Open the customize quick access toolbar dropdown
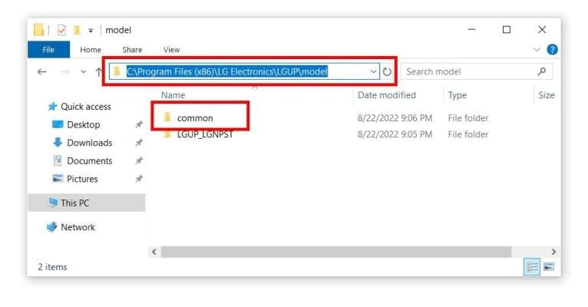Image resolution: width=588 pixels, height=307 pixels. [x=91, y=30]
